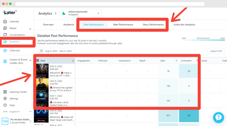This screenshot has width=227, height=126.
Task: Click the Carvana's stock tanked caption
Action: tap(59, 104)
